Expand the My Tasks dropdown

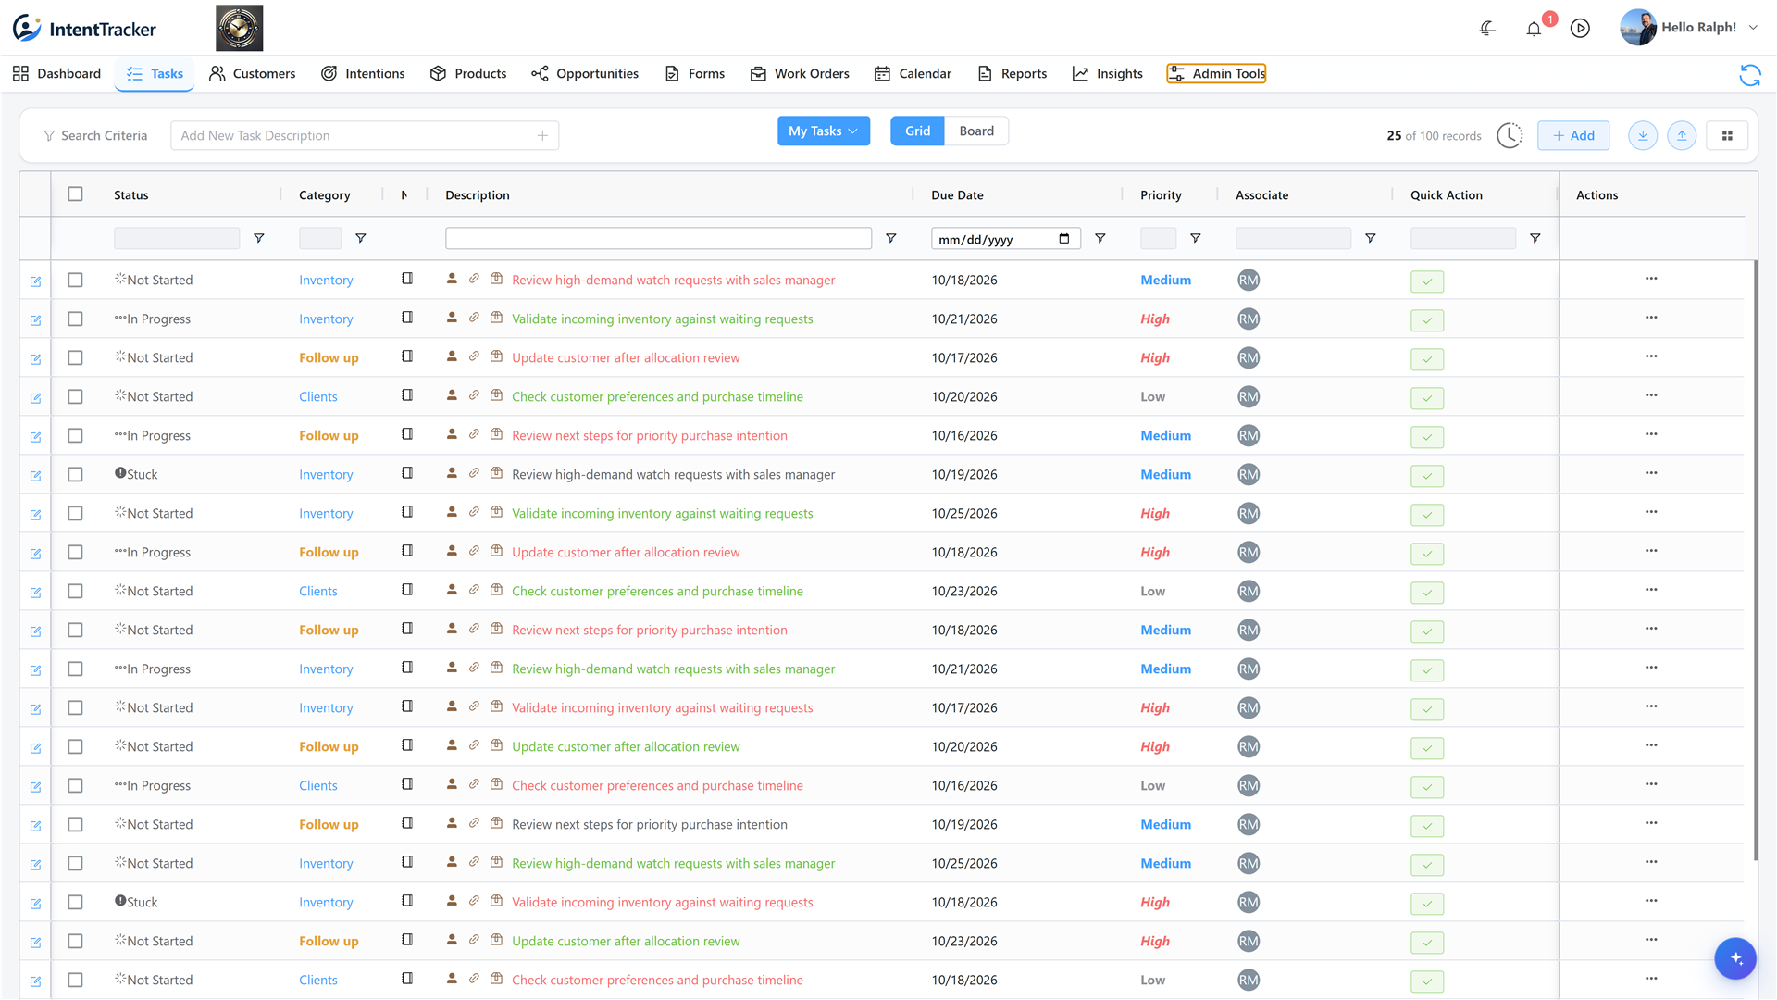823,131
